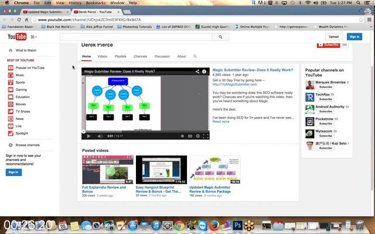The width and height of the screenshot is (375, 234).
Task: Click Browse channels
Action: (x=28, y=145)
